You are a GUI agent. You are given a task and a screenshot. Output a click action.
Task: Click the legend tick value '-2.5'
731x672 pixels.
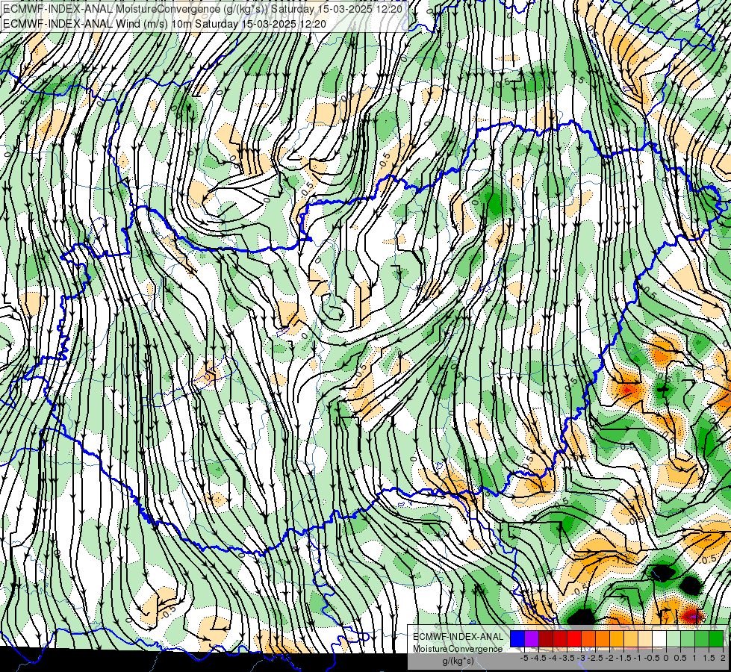595,658
